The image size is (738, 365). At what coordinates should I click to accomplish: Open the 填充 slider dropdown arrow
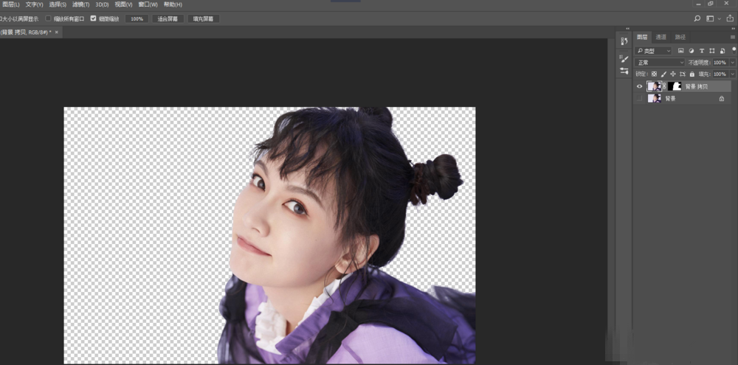[733, 74]
